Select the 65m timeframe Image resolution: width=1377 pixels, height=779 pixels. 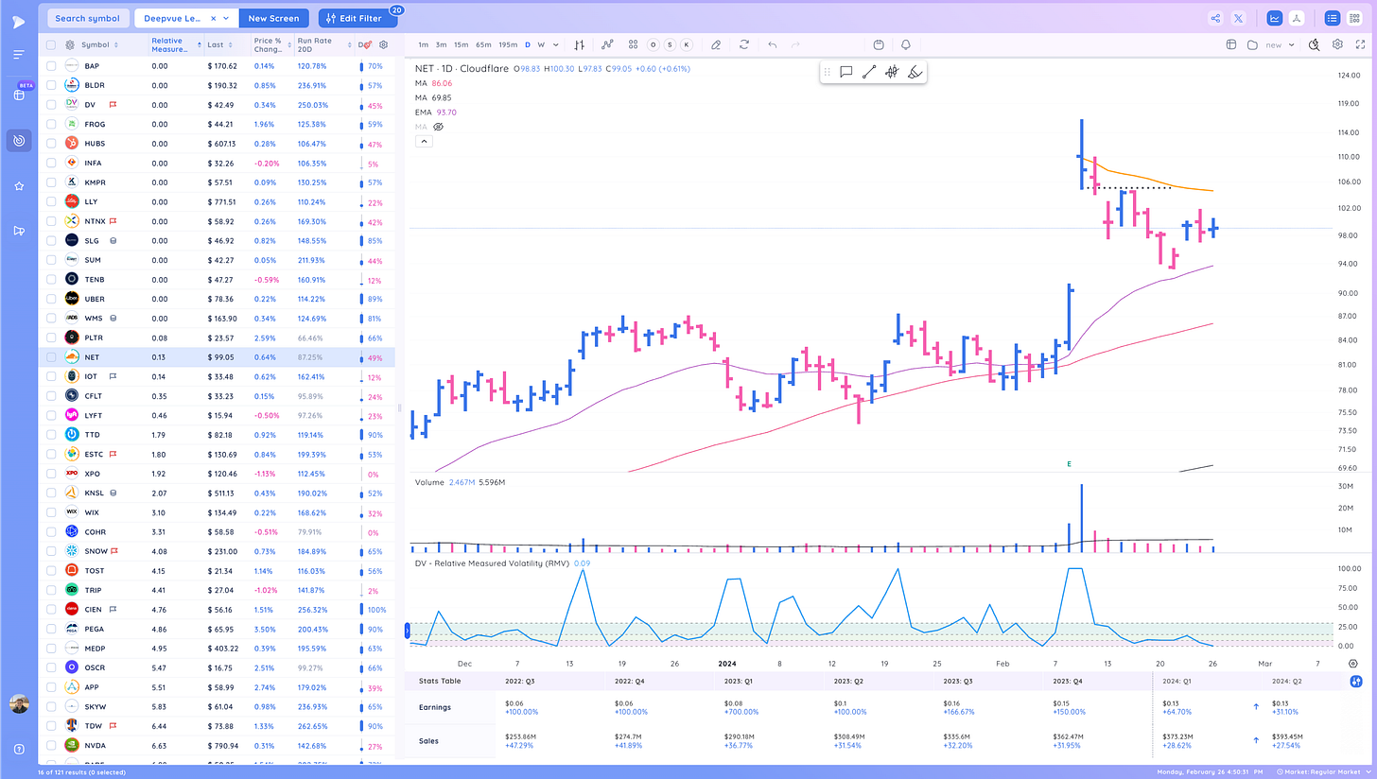click(x=483, y=44)
